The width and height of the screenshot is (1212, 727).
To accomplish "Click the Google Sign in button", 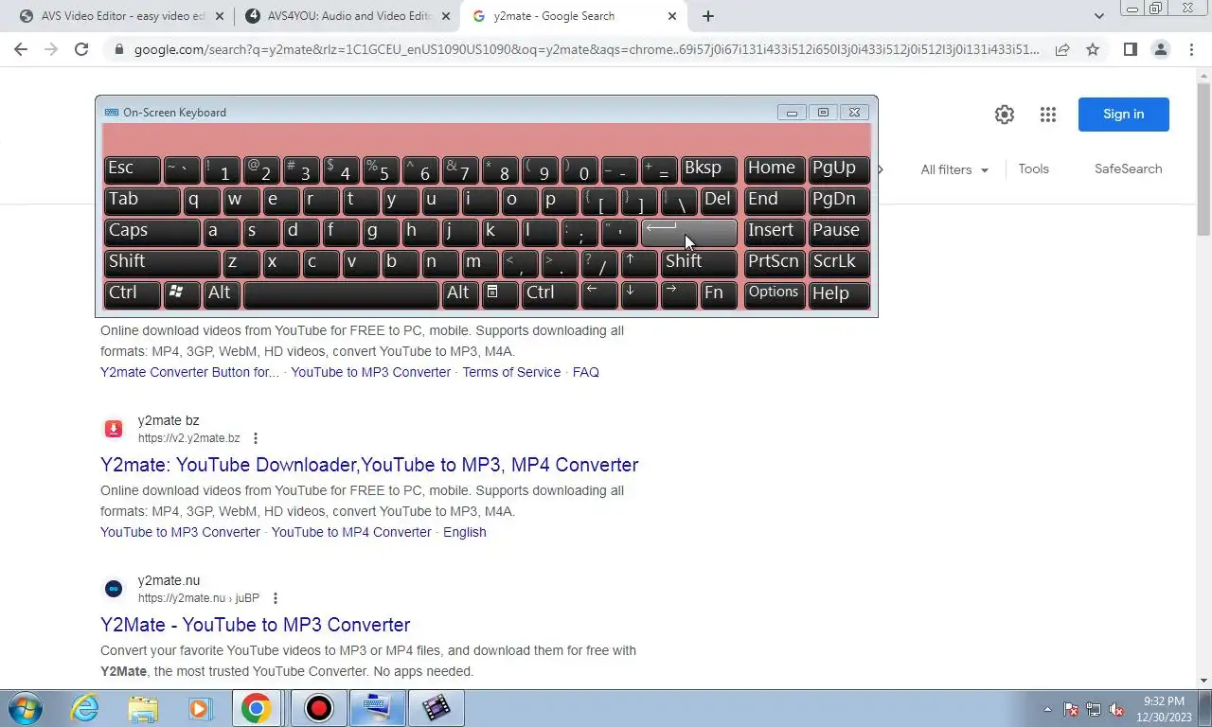I will (x=1123, y=115).
